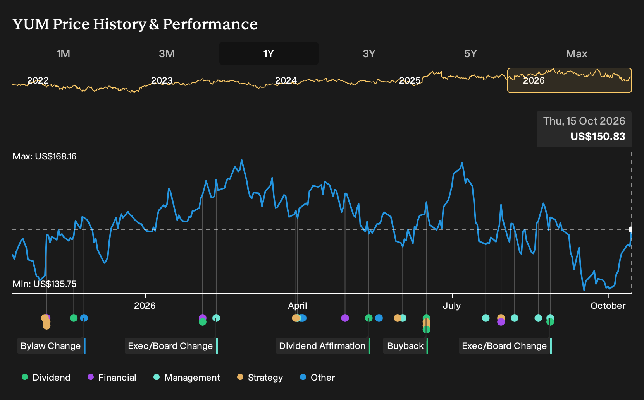Select the purple Financial marker between April and July
This screenshot has height=400, width=644.
345,318
